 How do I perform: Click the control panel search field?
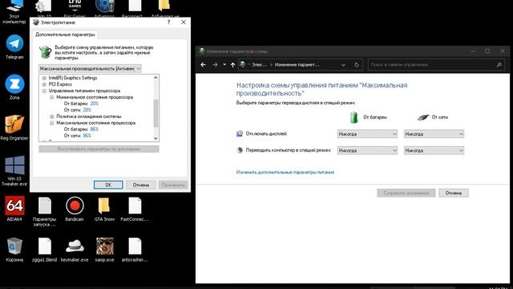[436, 65]
